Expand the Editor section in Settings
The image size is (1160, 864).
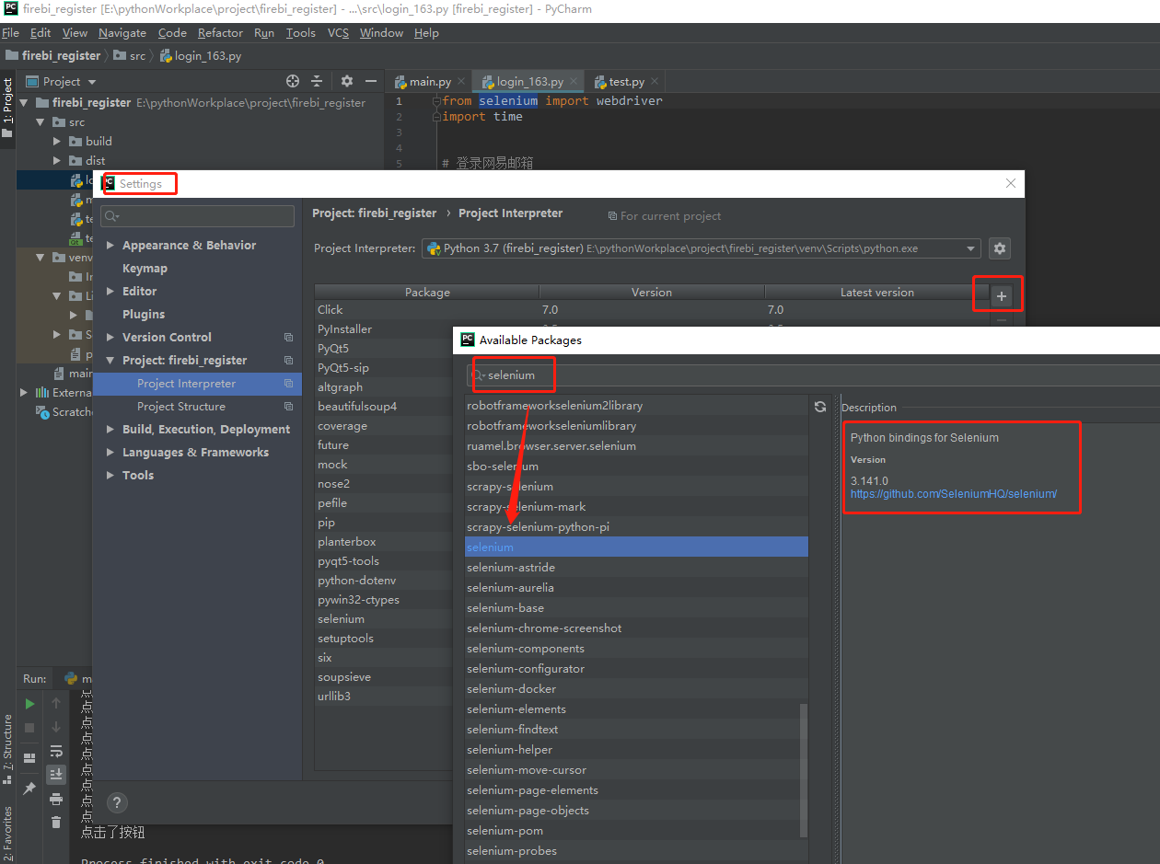pyautogui.click(x=110, y=292)
